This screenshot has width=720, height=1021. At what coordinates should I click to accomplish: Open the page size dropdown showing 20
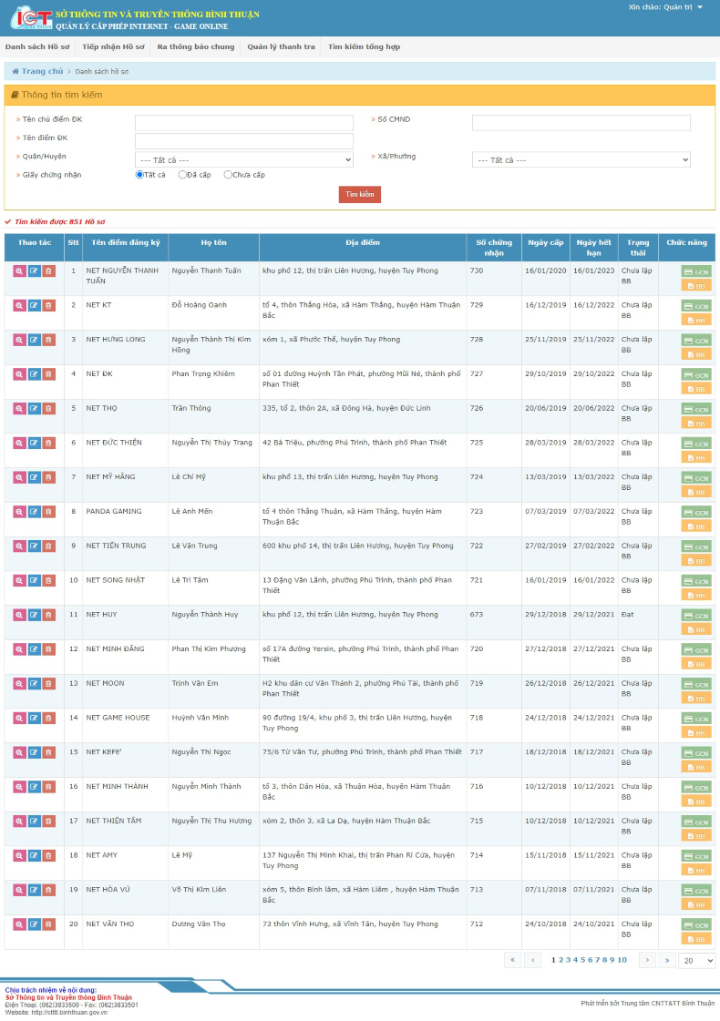[x=697, y=961]
